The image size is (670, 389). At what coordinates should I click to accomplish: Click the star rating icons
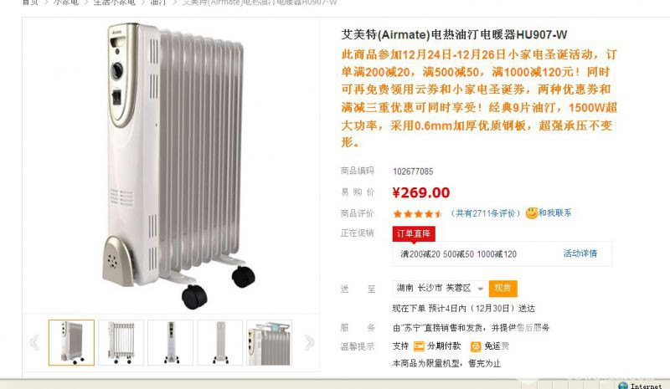pos(417,213)
